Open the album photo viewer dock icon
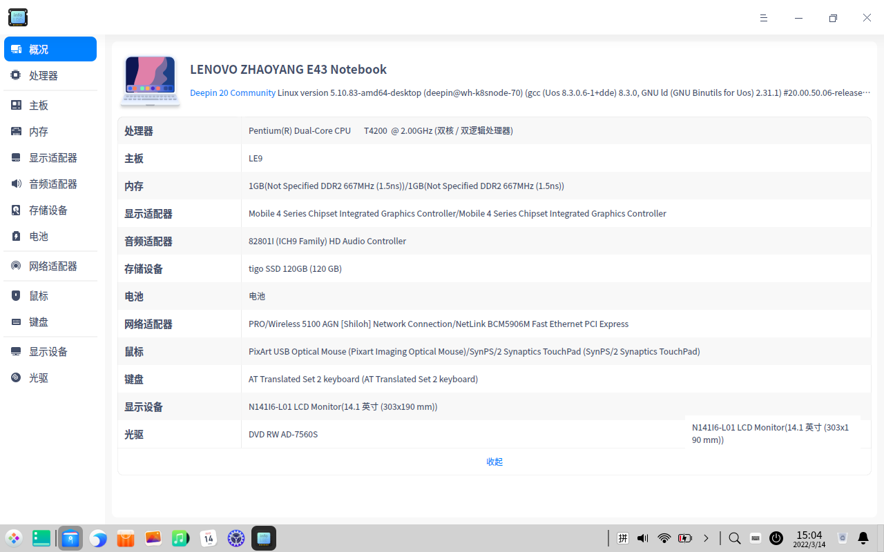This screenshot has width=884, height=552. click(x=153, y=538)
